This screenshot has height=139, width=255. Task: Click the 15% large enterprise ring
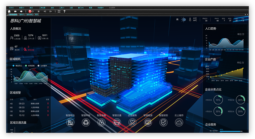tap(218, 100)
